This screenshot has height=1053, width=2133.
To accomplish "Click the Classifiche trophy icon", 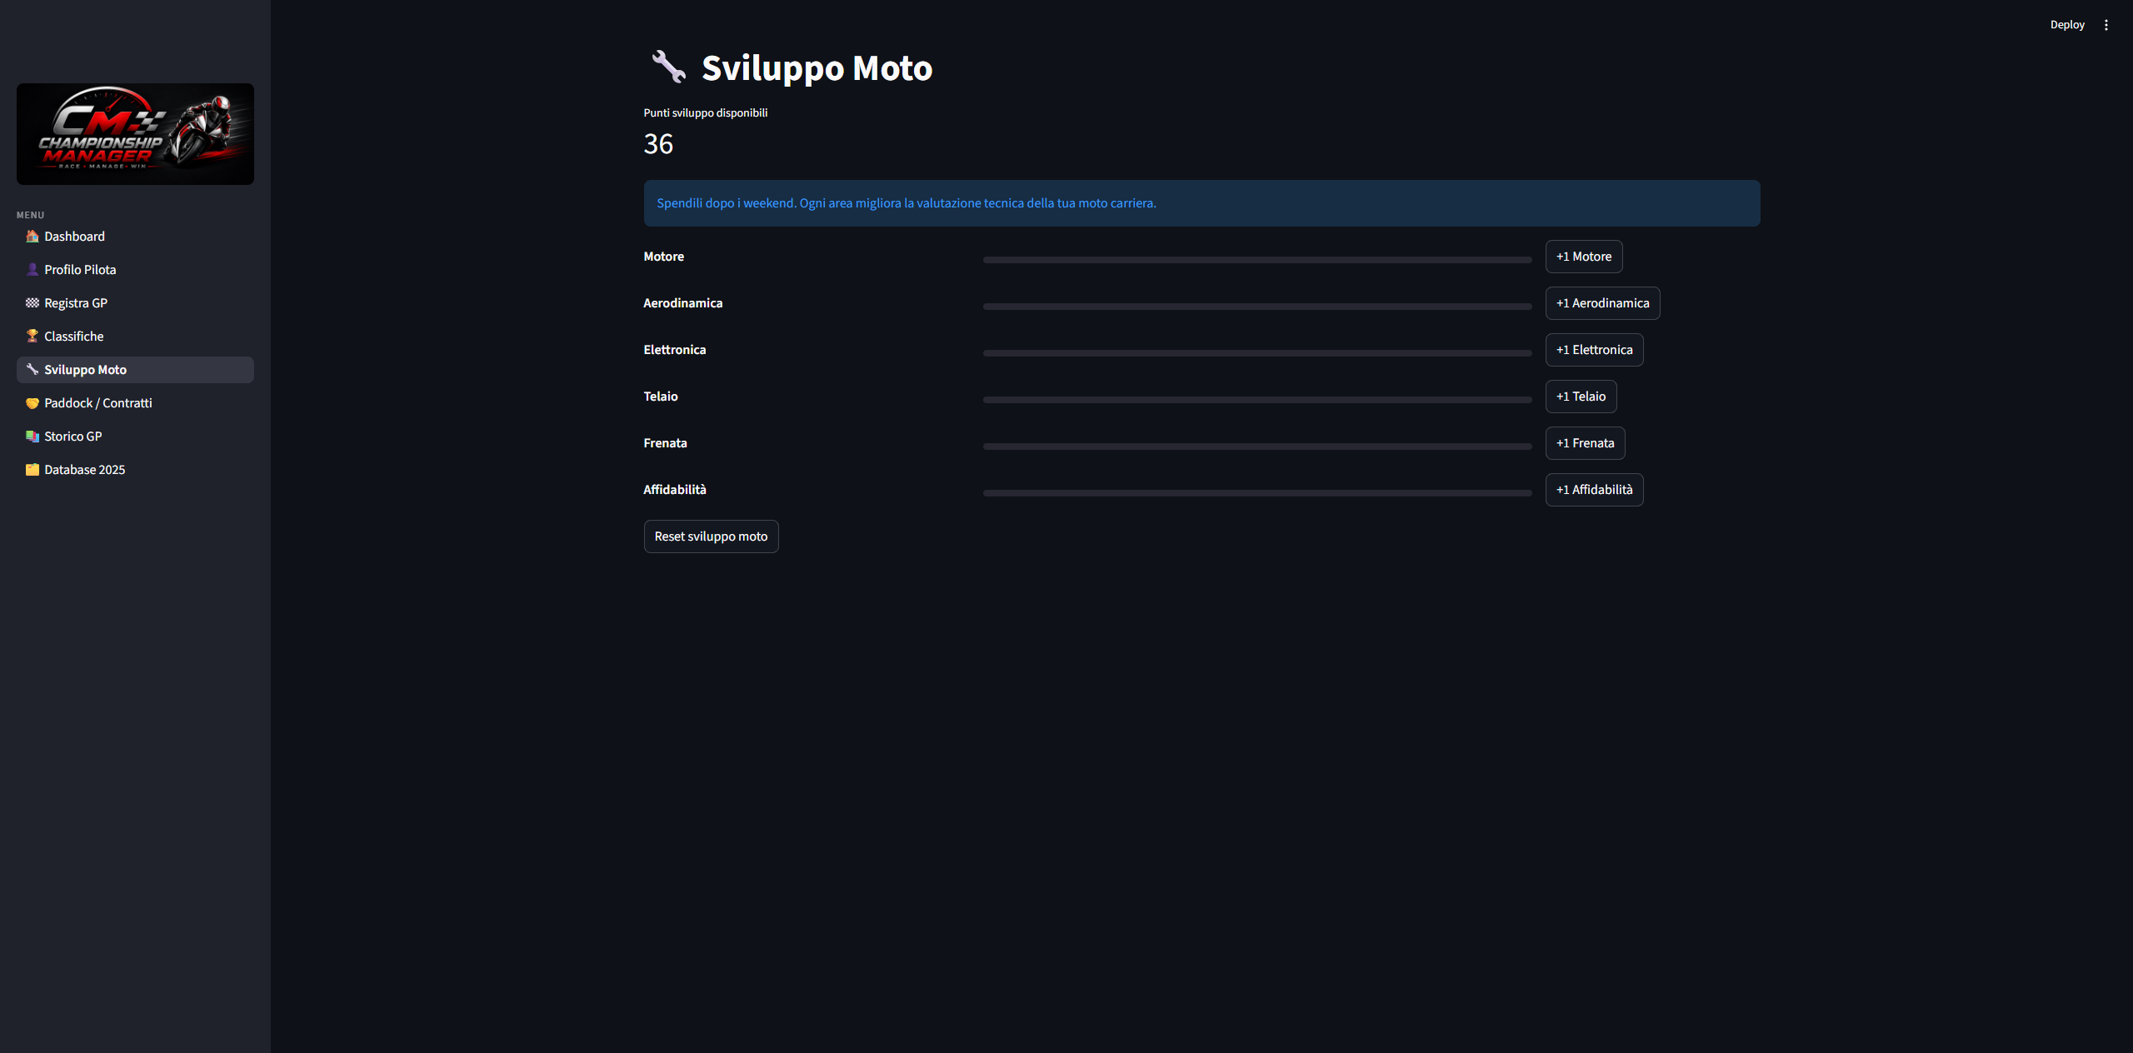I will coord(32,337).
